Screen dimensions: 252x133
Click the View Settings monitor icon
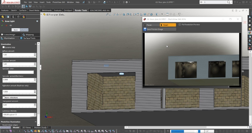click(x=179, y=14)
